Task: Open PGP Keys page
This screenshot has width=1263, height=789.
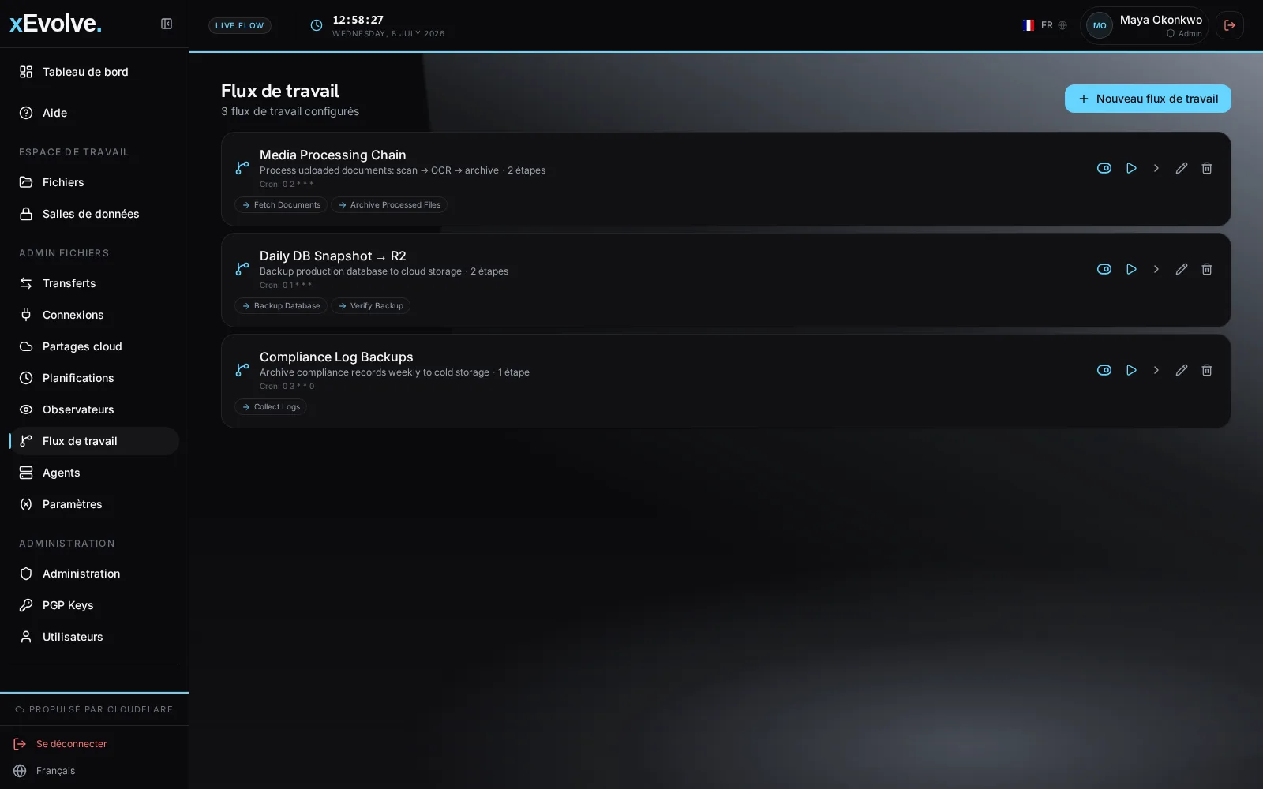Action: click(x=94, y=605)
